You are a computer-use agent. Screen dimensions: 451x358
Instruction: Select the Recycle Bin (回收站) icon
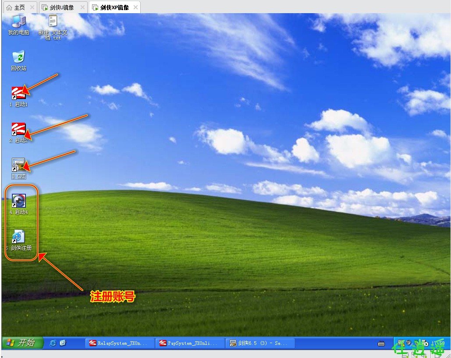coord(19,60)
